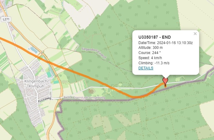Image resolution: width=214 pixels, height=140 pixels.
Task: Click the Course 244° text
Action: (x=150, y=53)
